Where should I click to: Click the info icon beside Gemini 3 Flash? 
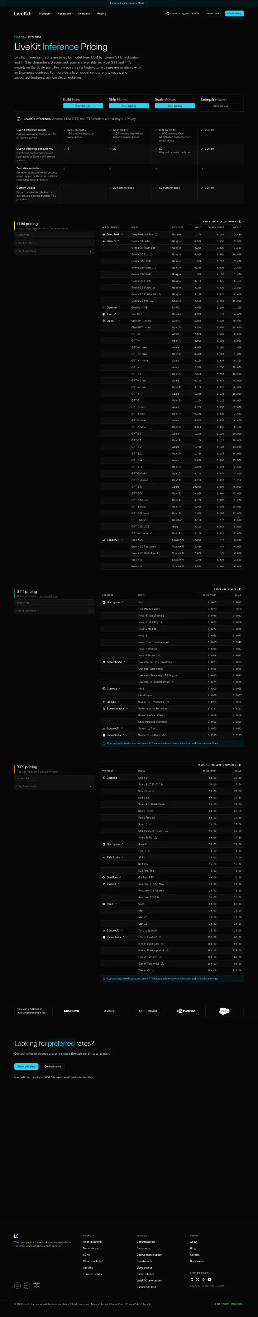point(152,241)
